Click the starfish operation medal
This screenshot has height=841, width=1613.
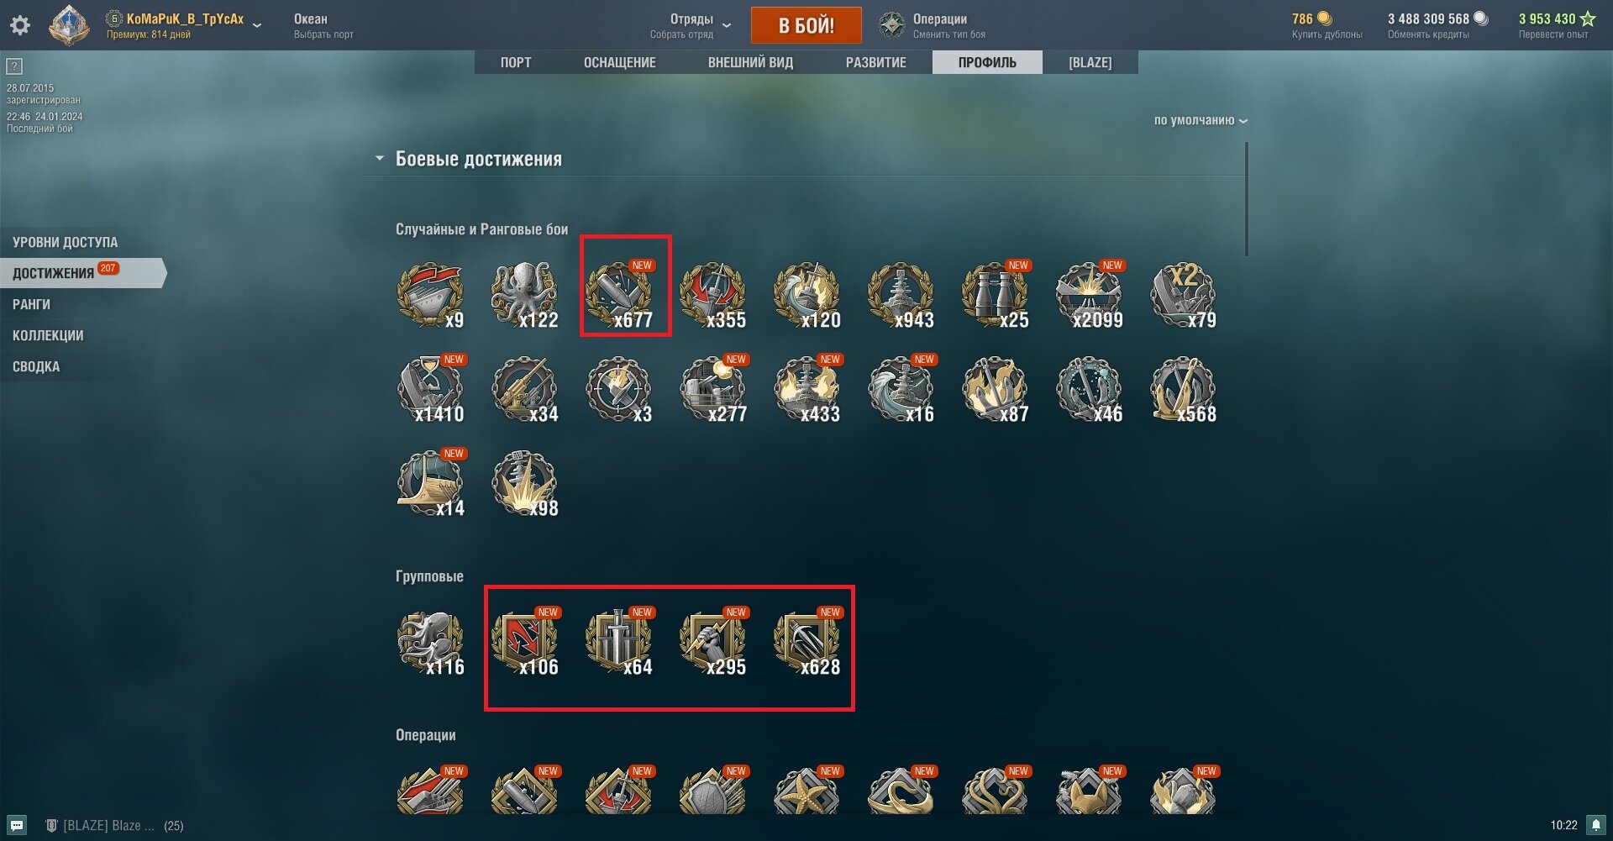806,791
